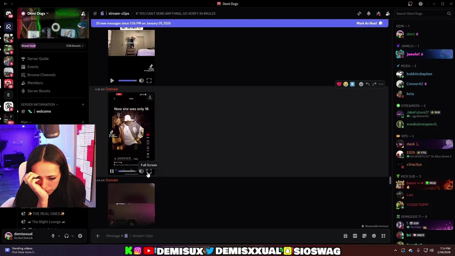Viewport: 455px width, 256px height.
Task: Collapse the Main category
Action: click(26, 122)
